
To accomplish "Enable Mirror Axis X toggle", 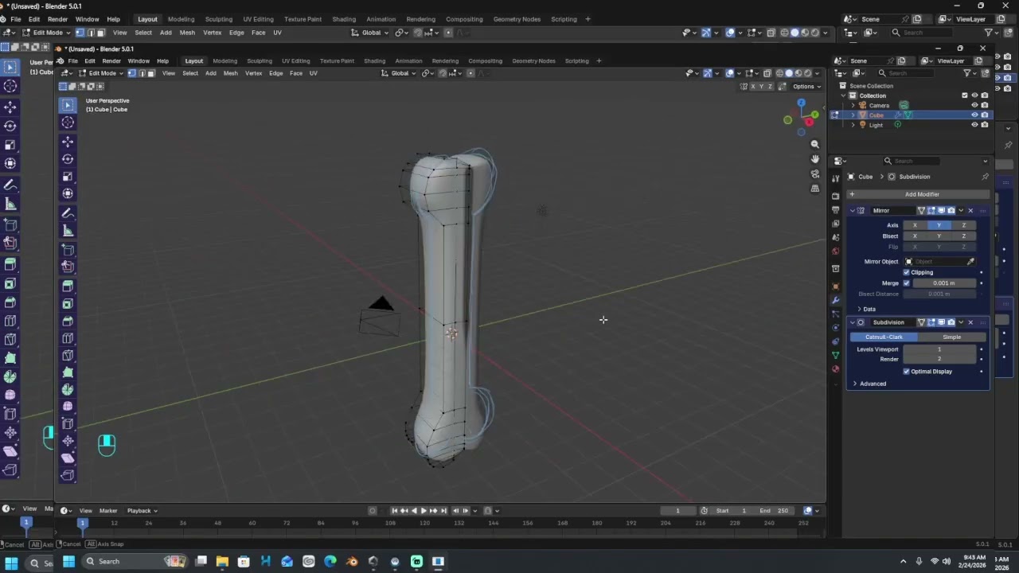I will click(x=915, y=225).
